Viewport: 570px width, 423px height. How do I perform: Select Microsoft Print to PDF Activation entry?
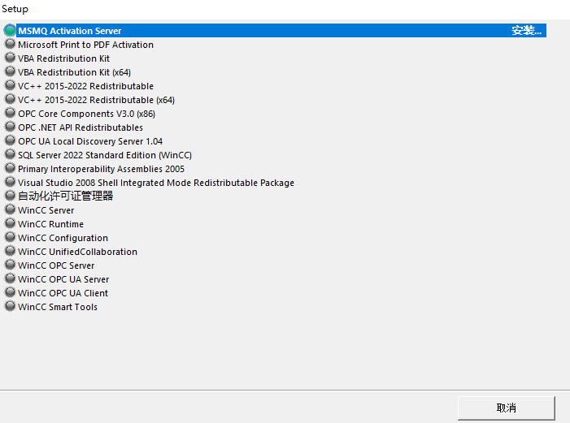[x=85, y=45]
